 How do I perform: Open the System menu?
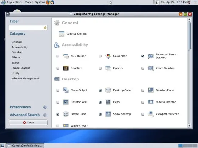(x=40, y=2)
